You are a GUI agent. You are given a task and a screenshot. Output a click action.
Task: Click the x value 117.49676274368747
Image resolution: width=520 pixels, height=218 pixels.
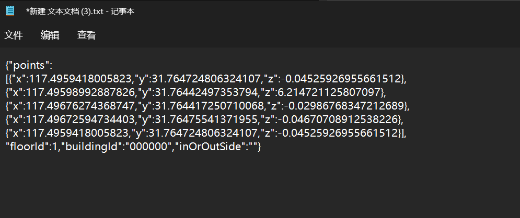81,106
